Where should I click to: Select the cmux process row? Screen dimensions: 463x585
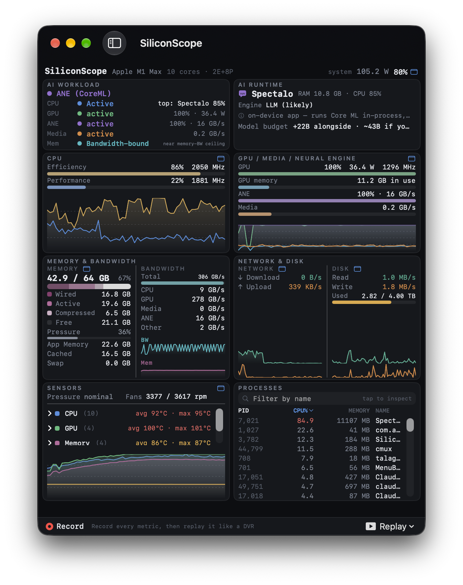point(320,449)
